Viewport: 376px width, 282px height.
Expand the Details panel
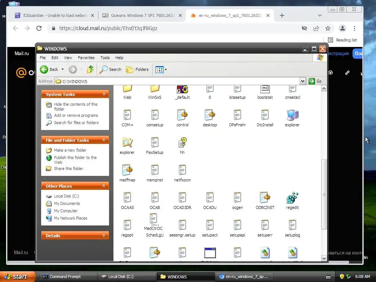(x=104, y=235)
